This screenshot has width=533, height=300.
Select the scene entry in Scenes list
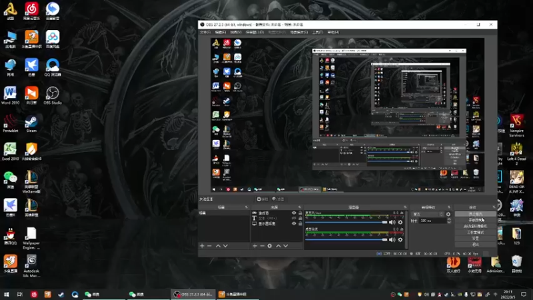click(x=224, y=213)
